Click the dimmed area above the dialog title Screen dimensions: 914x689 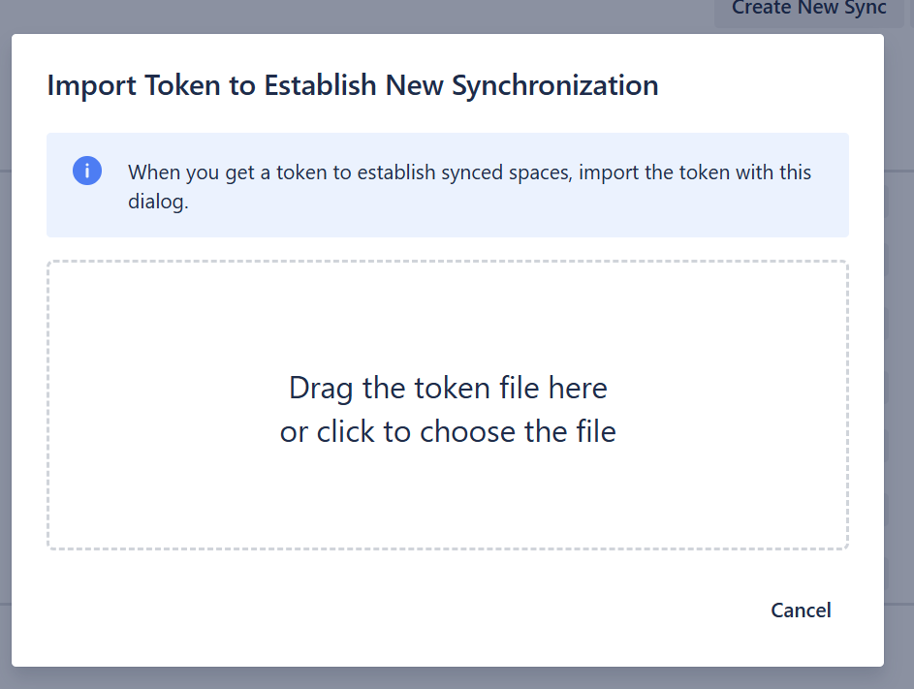pos(388,15)
